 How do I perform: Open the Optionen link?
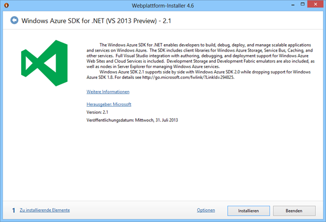coord(206,209)
